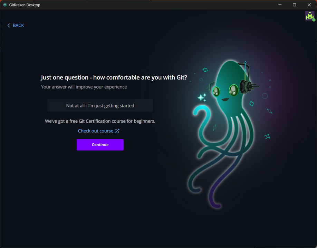
Task: Click the merge arrows icon at mascot's lower right
Action: coord(267,137)
